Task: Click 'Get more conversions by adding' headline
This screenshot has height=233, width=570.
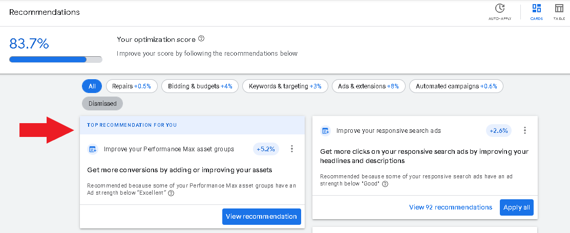Action: (180, 170)
